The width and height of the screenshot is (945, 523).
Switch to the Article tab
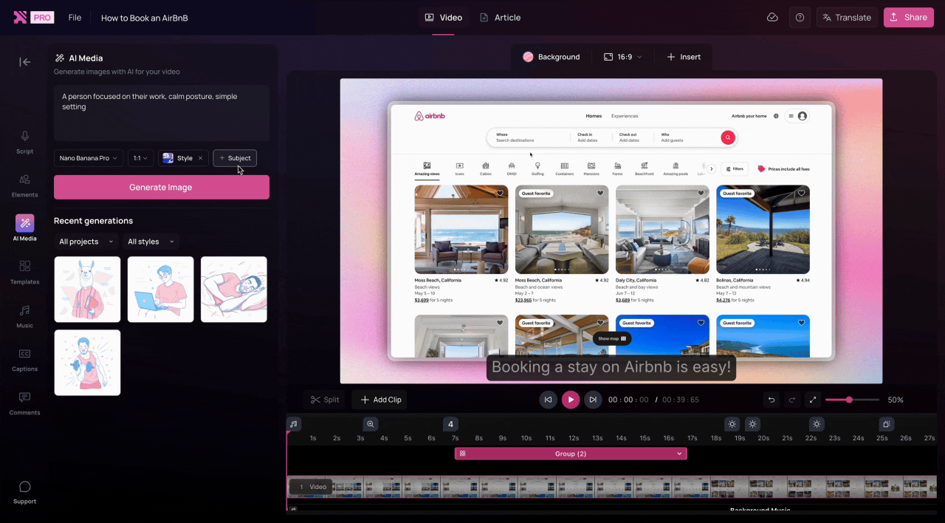pos(500,18)
